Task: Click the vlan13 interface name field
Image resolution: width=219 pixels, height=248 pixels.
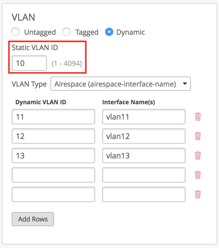Action: (x=144, y=156)
